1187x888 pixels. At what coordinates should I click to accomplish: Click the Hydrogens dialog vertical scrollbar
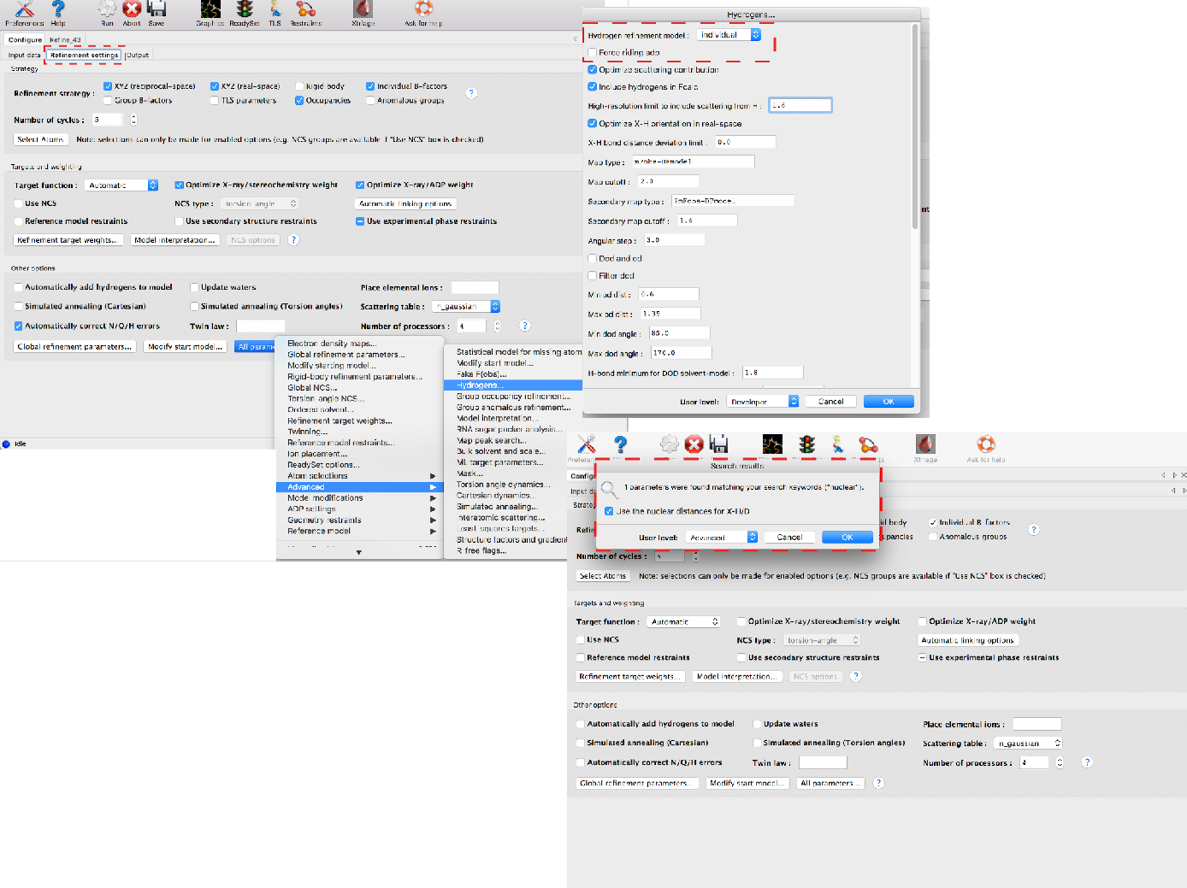point(915,128)
